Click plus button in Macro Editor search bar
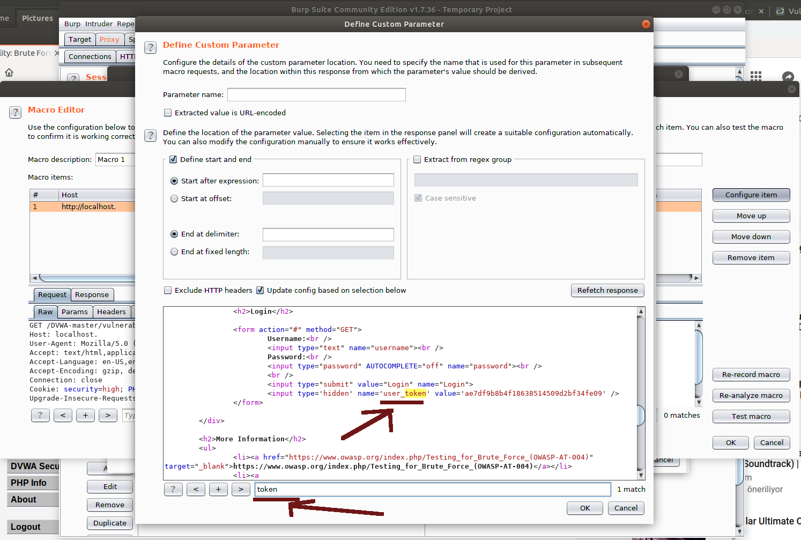Viewport: 801px width, 540px height. (x=85, y=415)
